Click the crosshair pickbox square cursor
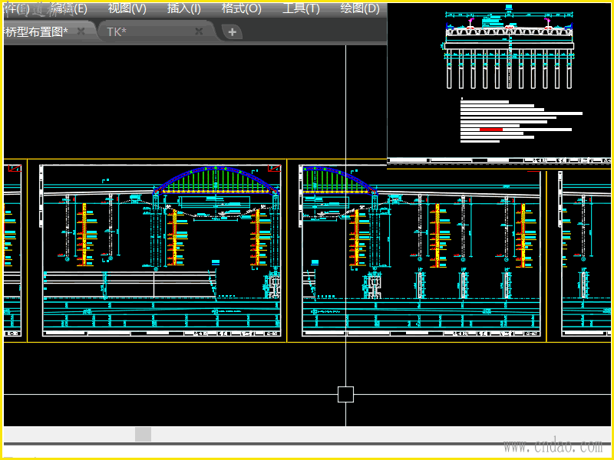The height and width of the screenshot is (460, 614). point(345,394)
